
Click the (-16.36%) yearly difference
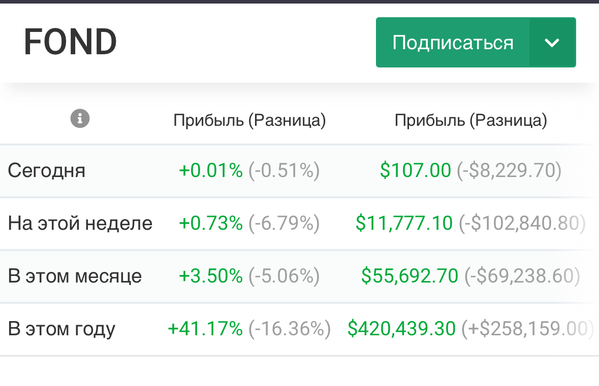click(290, 329)
